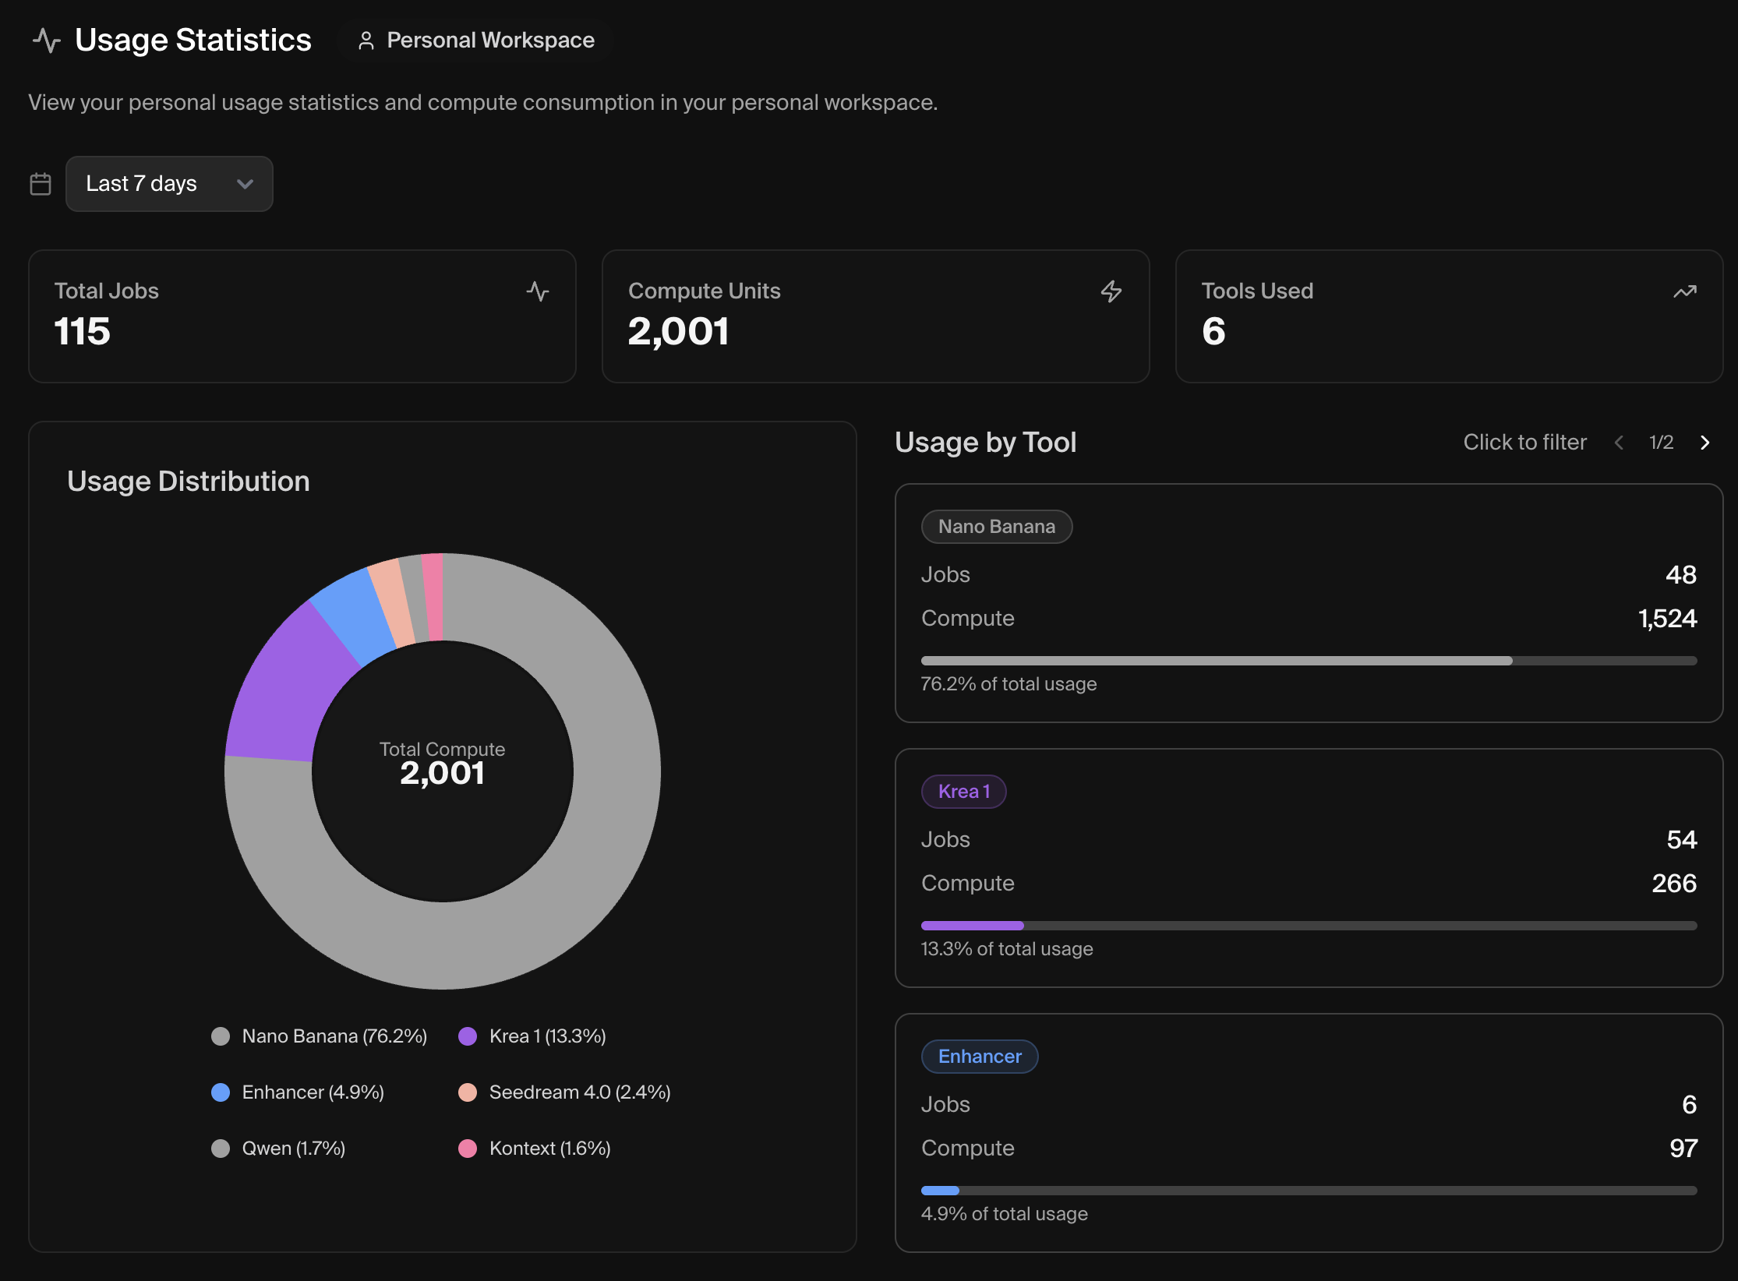This screenshot has width=1738, height=1281.
Task: Click the trending arrow icon in the Tools Used card
Action: click(1684, 291)
